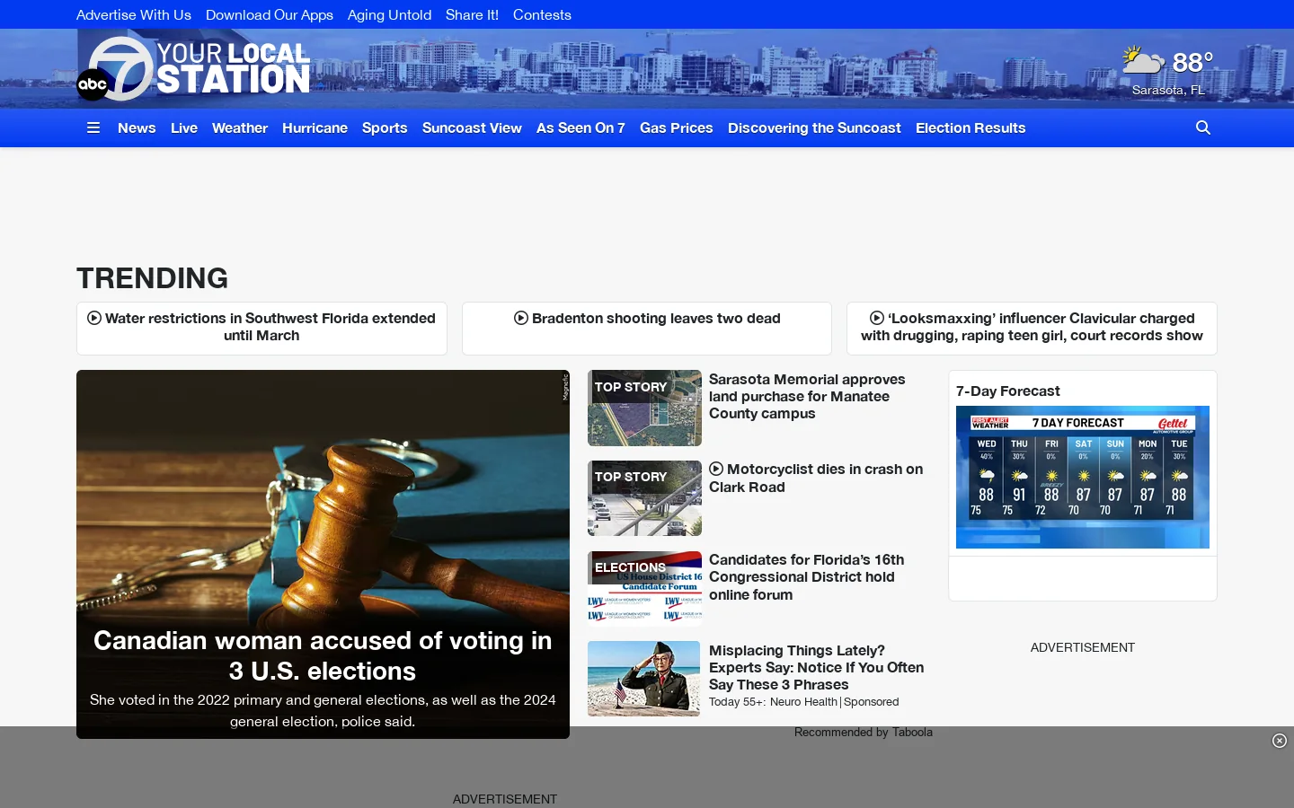
Task: Open the Elections candidate forum thumbnail
Action: click(x=644, y=588)
